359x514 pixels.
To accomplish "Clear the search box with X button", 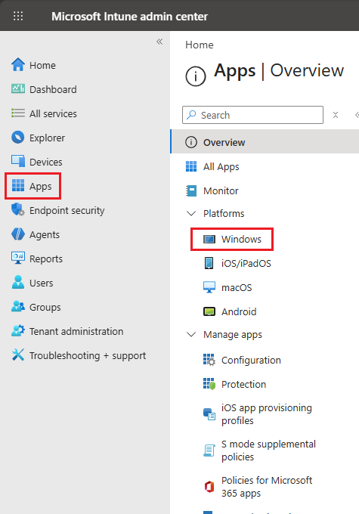I will click(336, 115).
